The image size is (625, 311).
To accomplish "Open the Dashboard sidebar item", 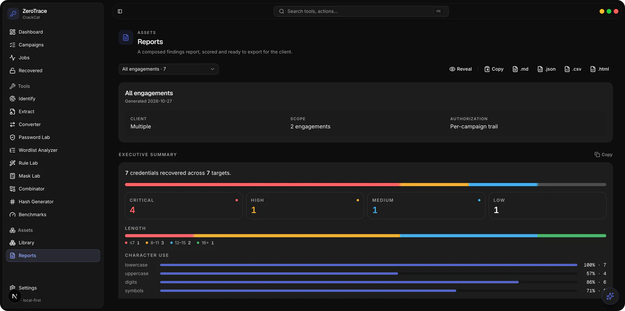I will pyautogui.click(x=53, y=32).
